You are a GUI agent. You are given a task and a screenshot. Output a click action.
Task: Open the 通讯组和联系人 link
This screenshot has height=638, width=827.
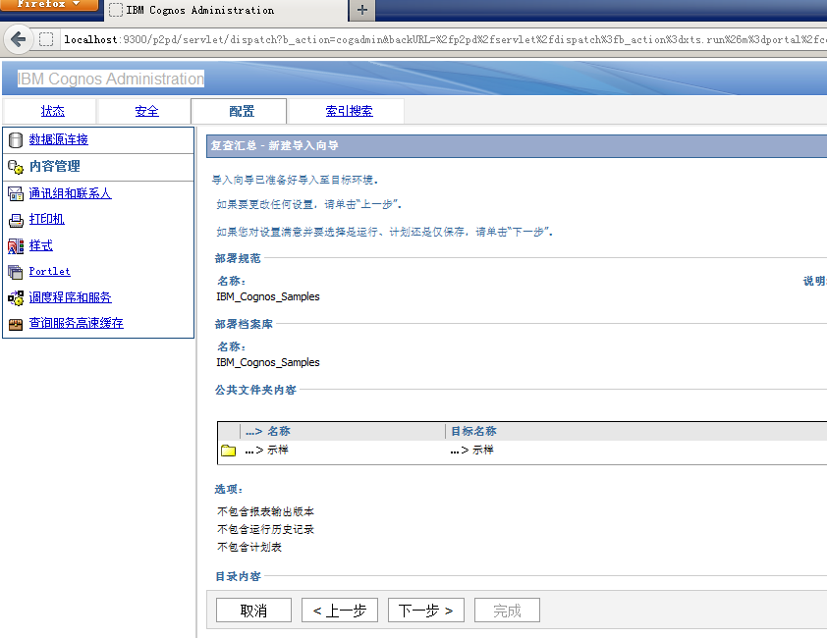click(x=70, y=193)
